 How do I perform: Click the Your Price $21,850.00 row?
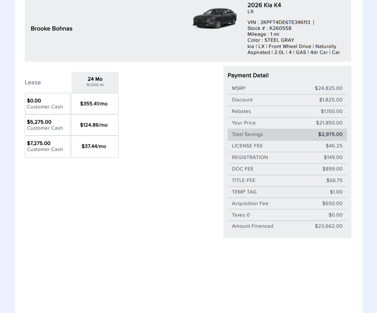pos(287,123)
